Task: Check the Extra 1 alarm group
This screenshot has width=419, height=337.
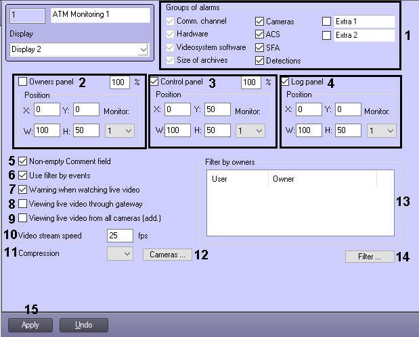Action: (x=326, y=22)
